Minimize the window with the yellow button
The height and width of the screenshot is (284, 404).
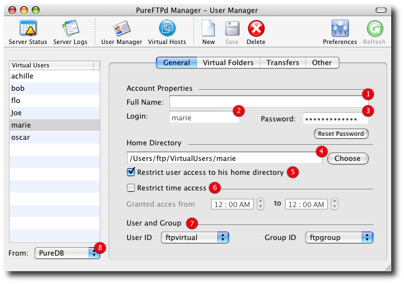click(x=24, y=10)
